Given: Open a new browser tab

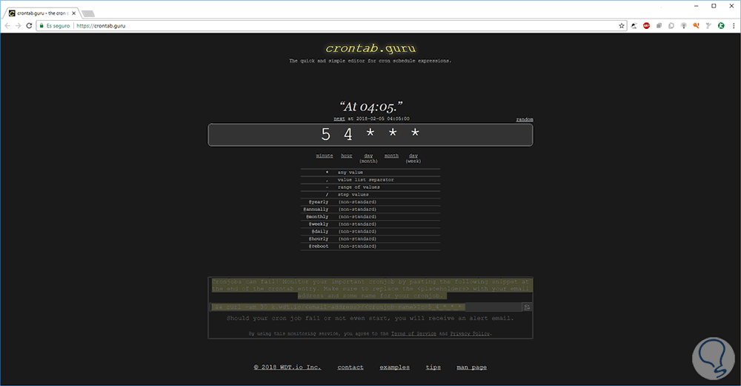Looking at the screenshot, I should tap(88, 13).
